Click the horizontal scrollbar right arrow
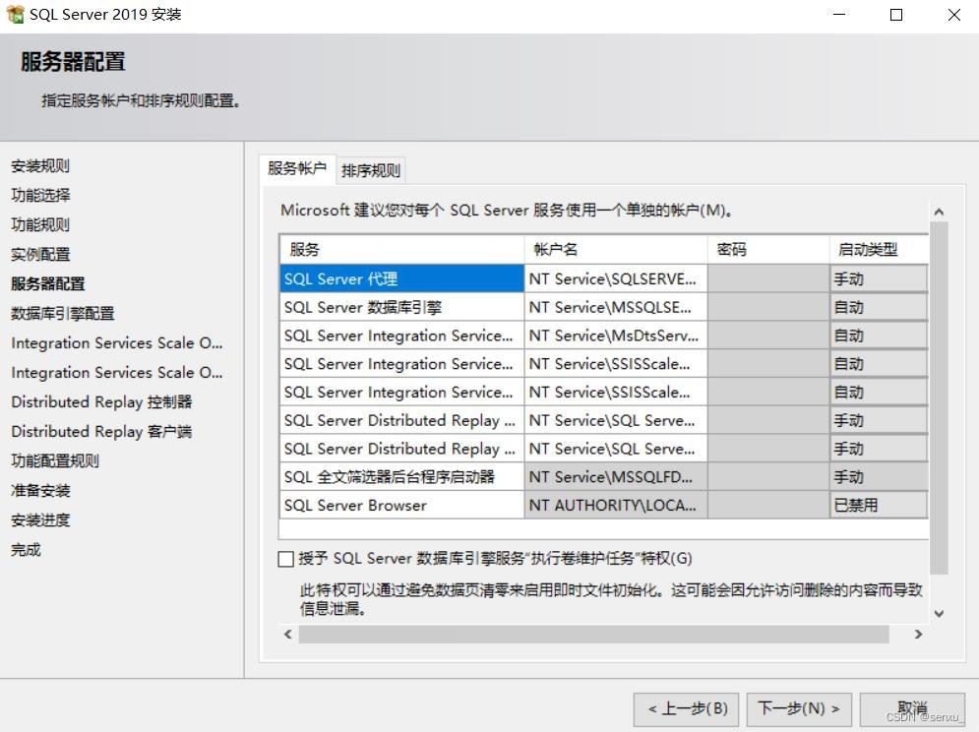The image size is (979, 732). [918, 635]
